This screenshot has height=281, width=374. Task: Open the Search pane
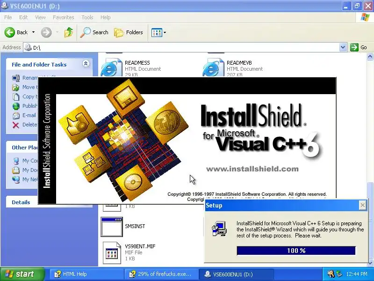point(94,32)
